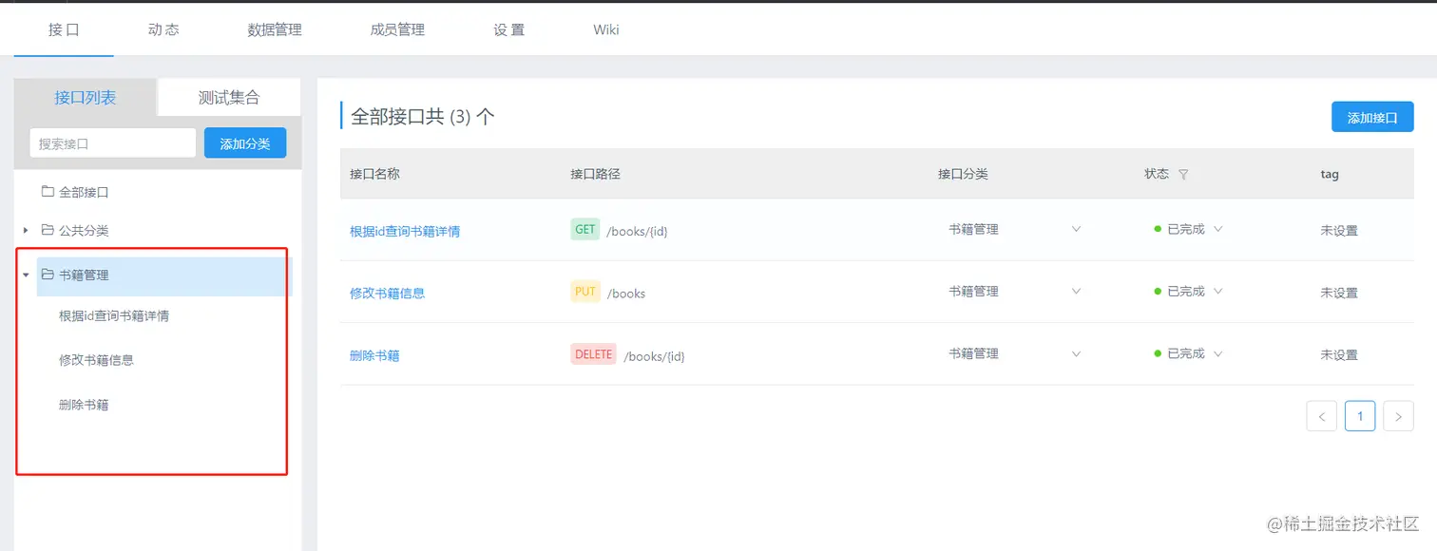Open the 接口 top tab
Screen dimensions: 1437x551
click(64, 29)
